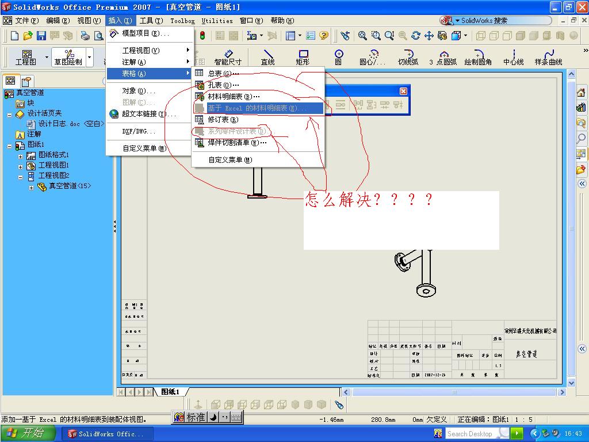589x442 pixels.
Task: Open 注解(A) submenu
Action: pyautogui.click(x=150, y=62)
